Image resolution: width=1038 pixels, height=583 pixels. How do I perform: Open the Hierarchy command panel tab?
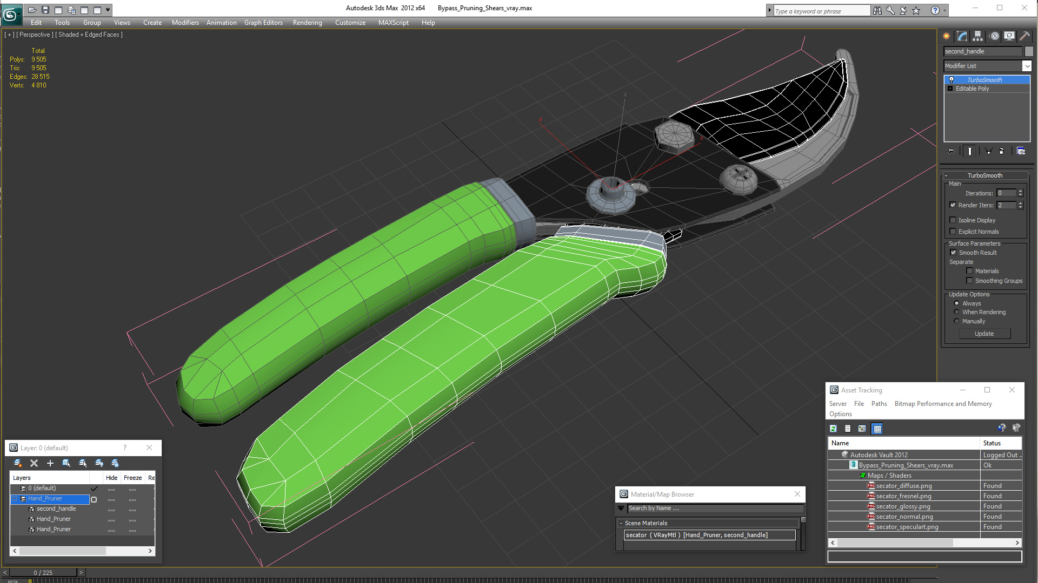[977, 36]
